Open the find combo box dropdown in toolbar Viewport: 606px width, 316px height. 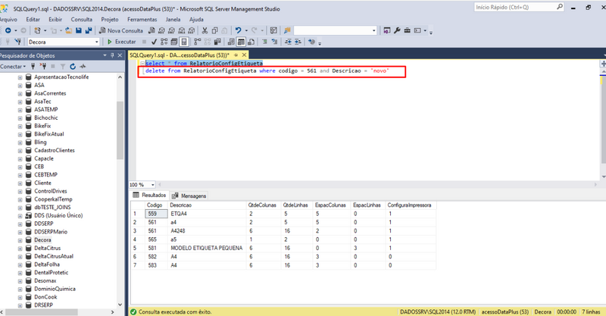(373, 30)
